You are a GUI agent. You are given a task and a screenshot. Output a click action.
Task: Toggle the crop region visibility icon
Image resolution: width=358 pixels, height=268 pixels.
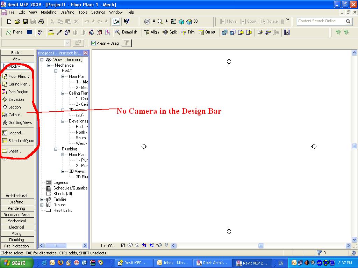point(152,245)
